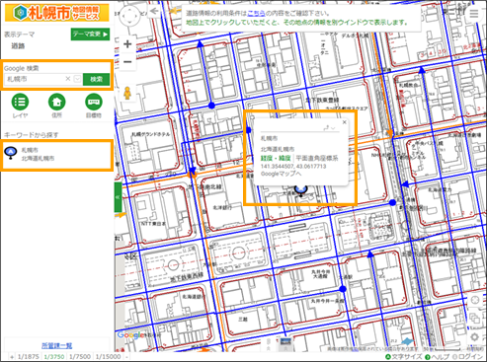Screen dimensions: 487x362
Task: Click the Google logo on the map
Action: tap(130, 335)
